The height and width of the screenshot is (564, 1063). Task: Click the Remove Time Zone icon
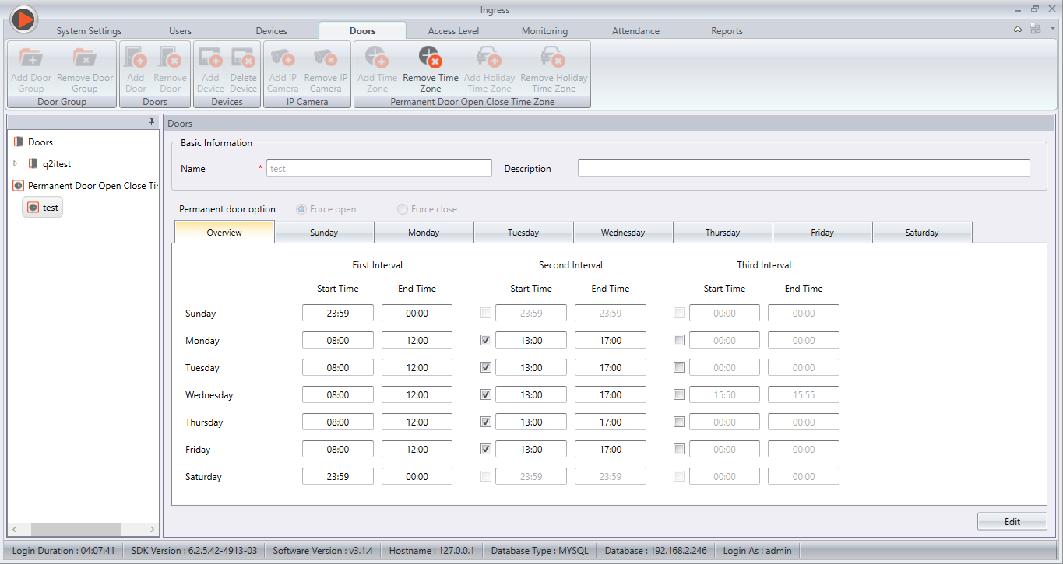[x=430, y=58]
